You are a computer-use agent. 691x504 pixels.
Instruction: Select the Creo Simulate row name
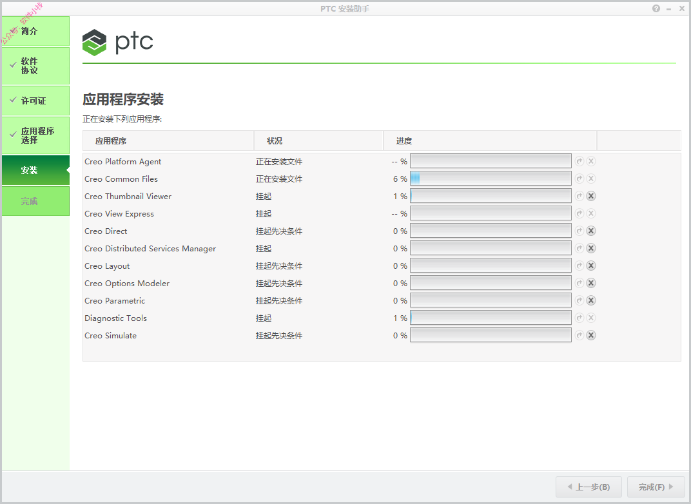(111, 336)
